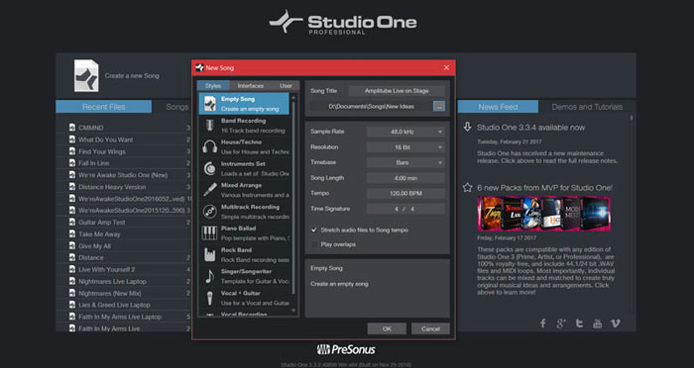Switch to the Interfaces tab
Viewport: 694px width, 368px height.
pyautogui.click(x=251, y=86)
